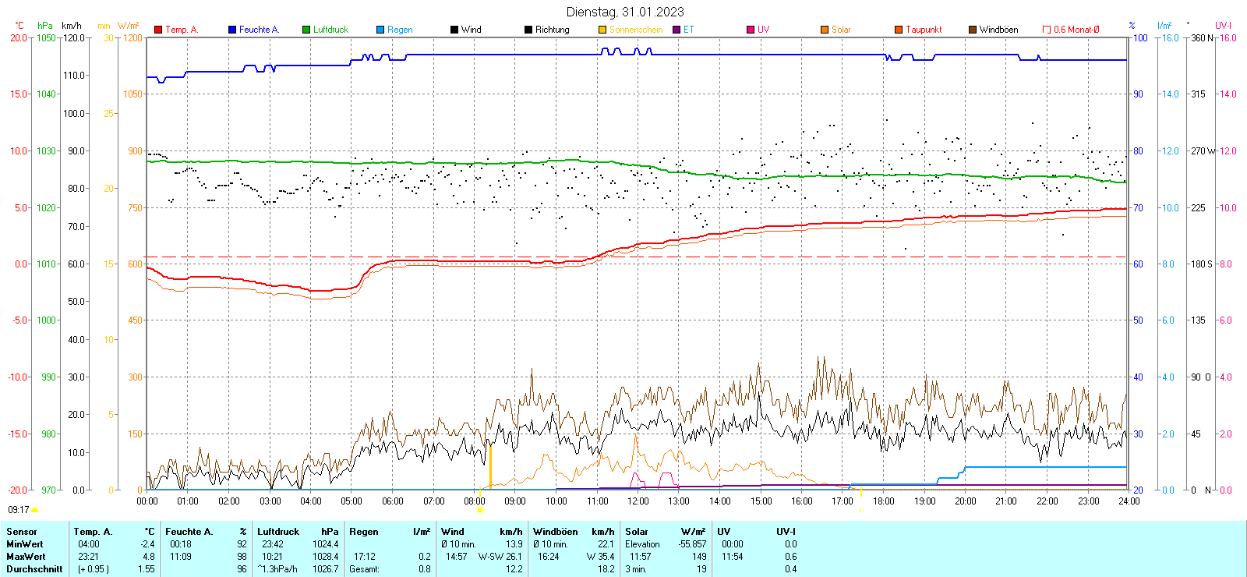
Task: Toggle the 0.6 Monat-Ø legend box
Action: click(x=1047, y=30)
